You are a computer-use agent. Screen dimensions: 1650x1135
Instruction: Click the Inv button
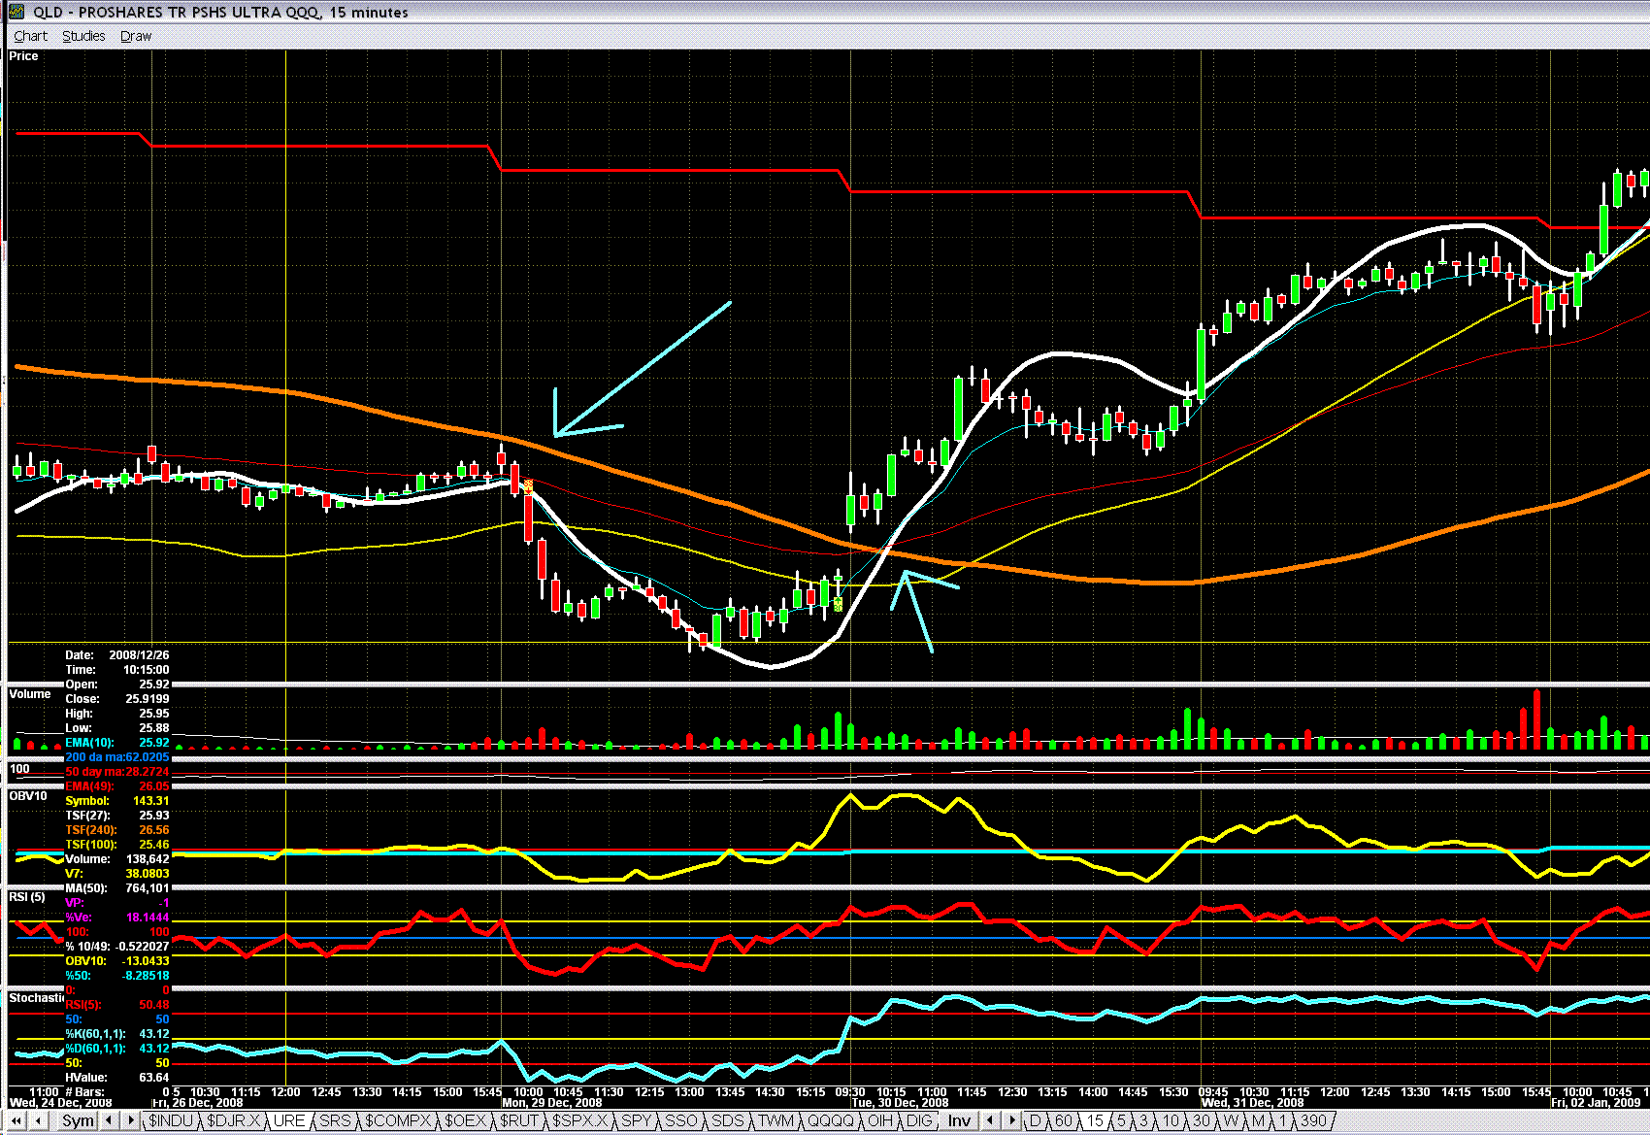coord(959,1120)
